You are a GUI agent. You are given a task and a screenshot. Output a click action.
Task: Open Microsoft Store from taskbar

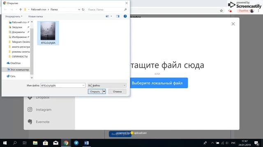(x=45, y=143)
